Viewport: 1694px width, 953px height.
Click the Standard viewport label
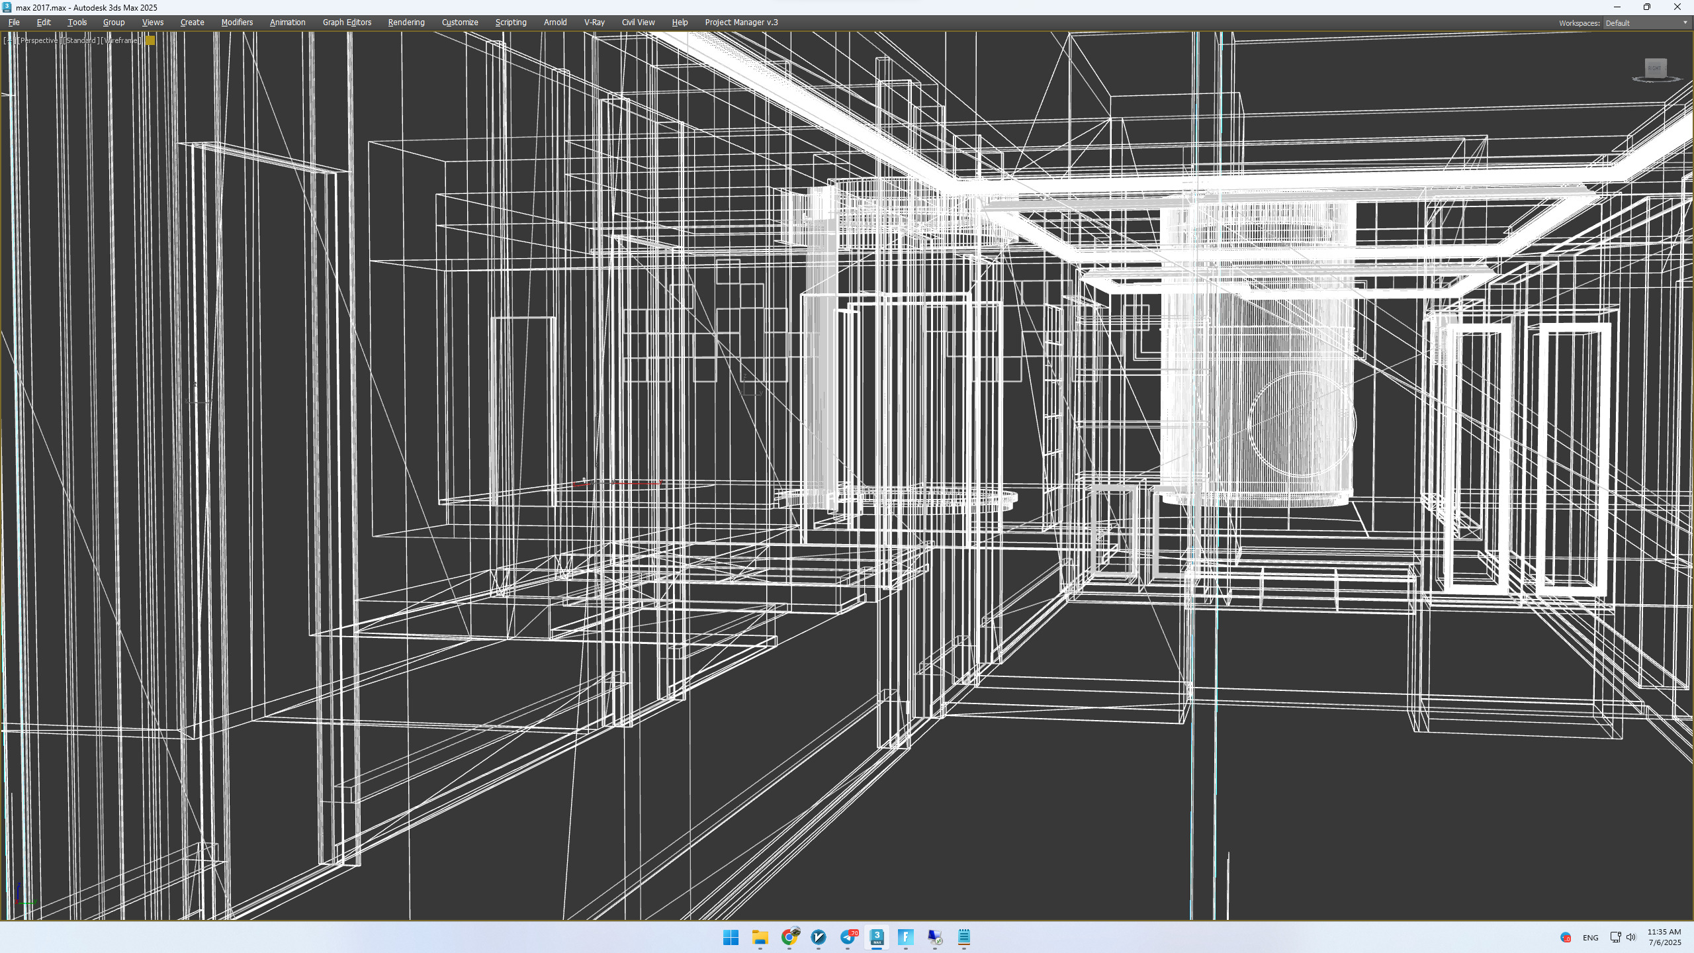[81, 40]
